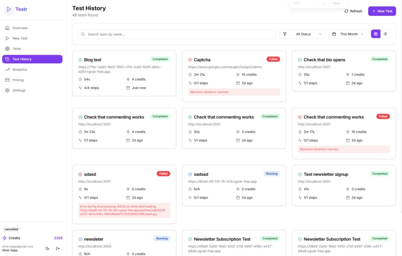The width and height of the screenshot is (402, 256).
Task: Open the Test newsletter signup card
Action: [x=344, y=185]
